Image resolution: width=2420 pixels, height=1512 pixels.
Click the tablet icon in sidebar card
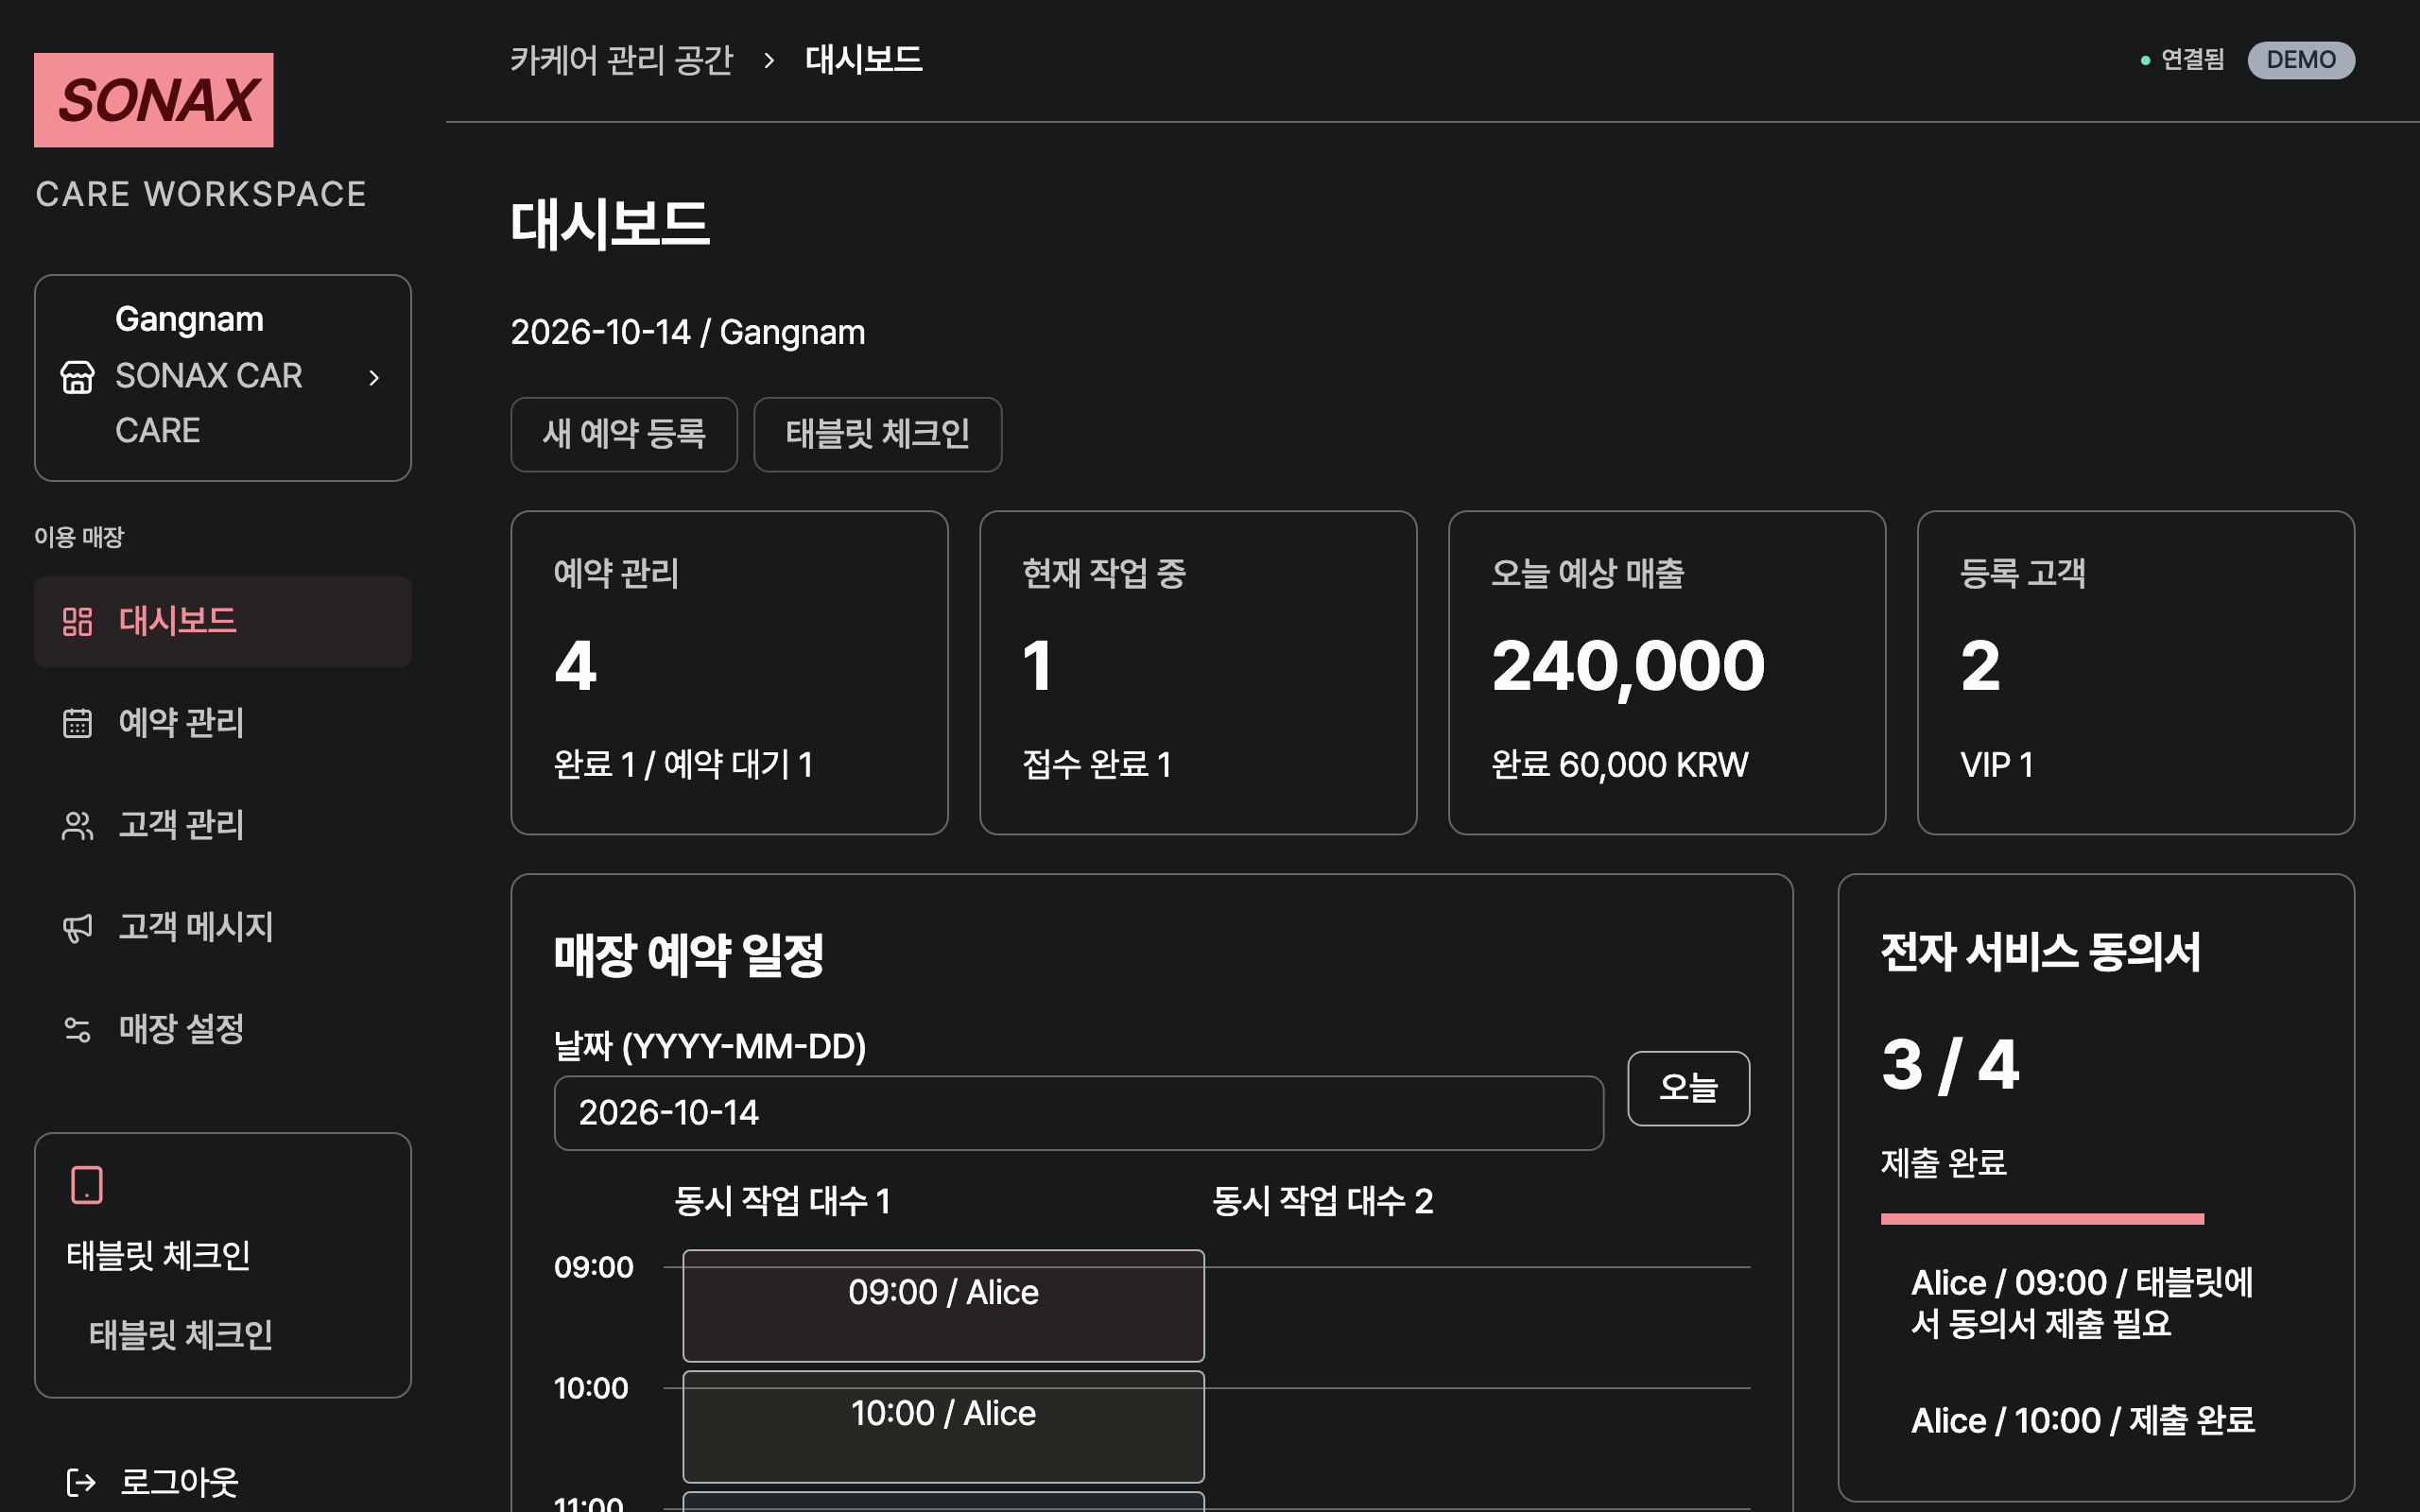pos(87,1185)
